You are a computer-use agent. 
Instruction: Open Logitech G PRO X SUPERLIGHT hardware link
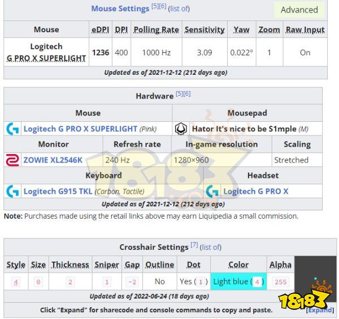pos(80,129)
